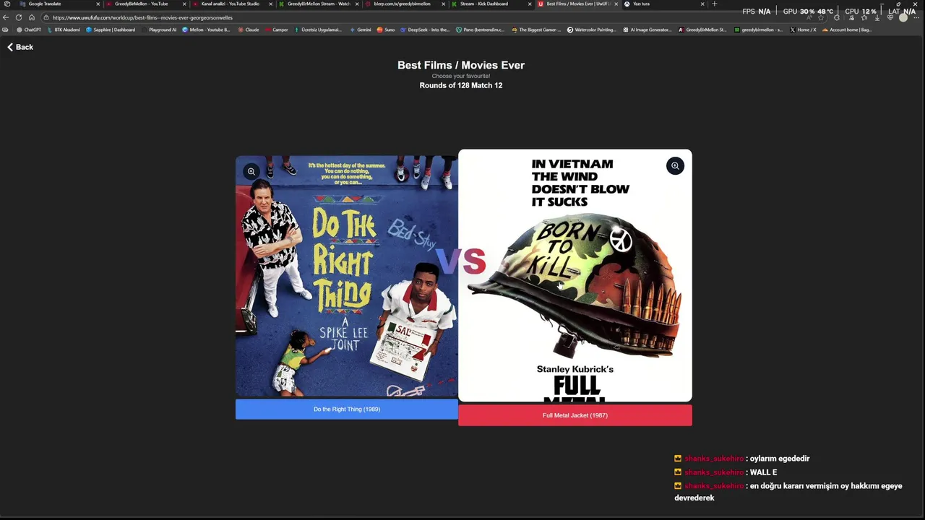The image size is (925, 520).
Task: Click the shanks_sukehiro name beside WALL E
Action: coord(714,472)
